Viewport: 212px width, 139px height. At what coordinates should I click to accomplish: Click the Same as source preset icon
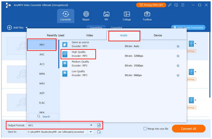pos(65,45)
